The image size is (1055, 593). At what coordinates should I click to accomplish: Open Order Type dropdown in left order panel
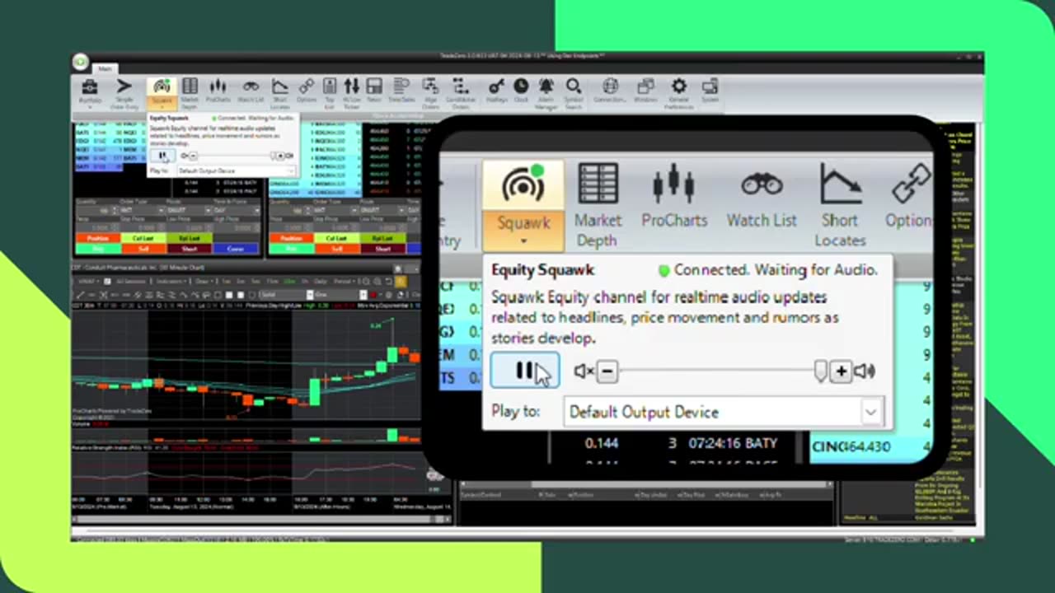[142, 210]
